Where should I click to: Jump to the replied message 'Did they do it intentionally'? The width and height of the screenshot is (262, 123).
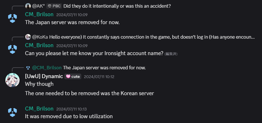(x=117, y=6)
